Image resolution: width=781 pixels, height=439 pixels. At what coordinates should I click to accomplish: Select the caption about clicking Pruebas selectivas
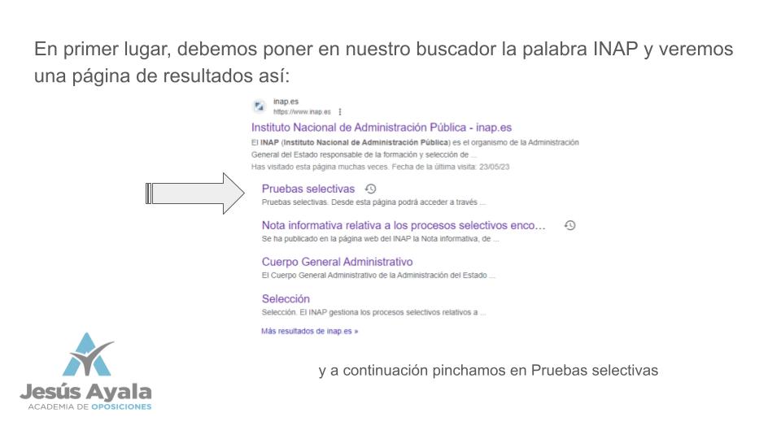pyautogui.click(x=487, y=371)
